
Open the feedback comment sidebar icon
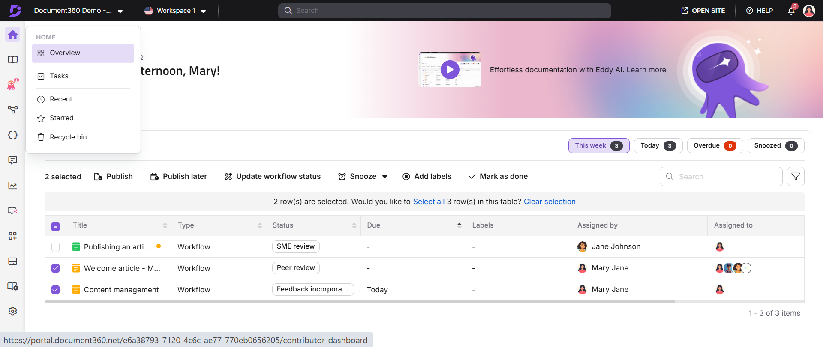pos(13,160)
